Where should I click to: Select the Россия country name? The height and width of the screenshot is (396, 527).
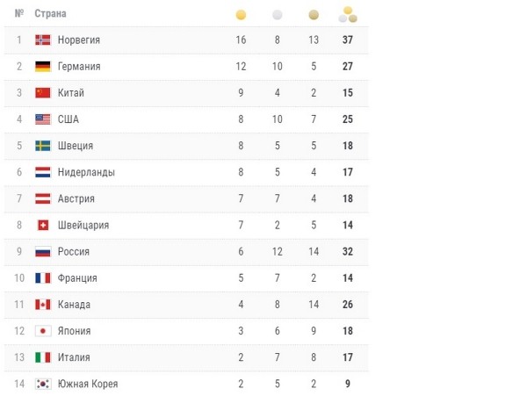[74, 251]
